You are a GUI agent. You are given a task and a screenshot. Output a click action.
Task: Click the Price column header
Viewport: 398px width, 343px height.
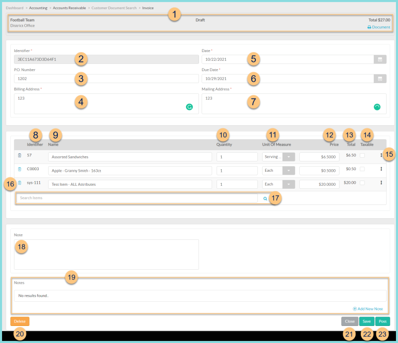coord(334,144)
